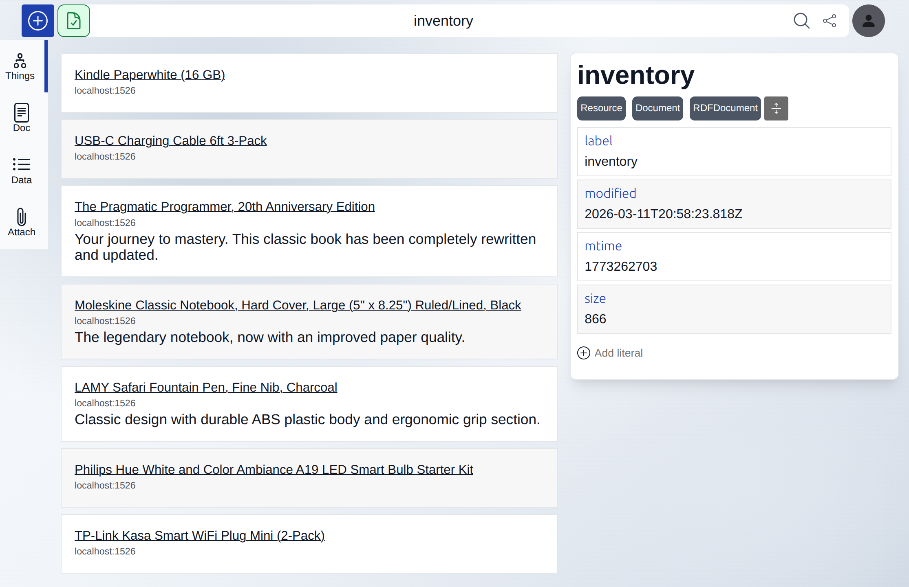
Task: Click the inventory heading in side panel
Action: [636, 75]
